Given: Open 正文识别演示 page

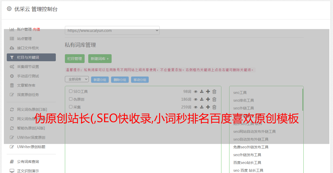Looking at the screenshot, I should [28, 171].
